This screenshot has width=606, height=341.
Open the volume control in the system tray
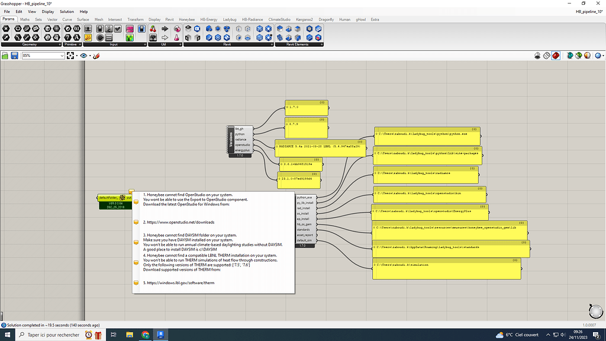[563, 334]
